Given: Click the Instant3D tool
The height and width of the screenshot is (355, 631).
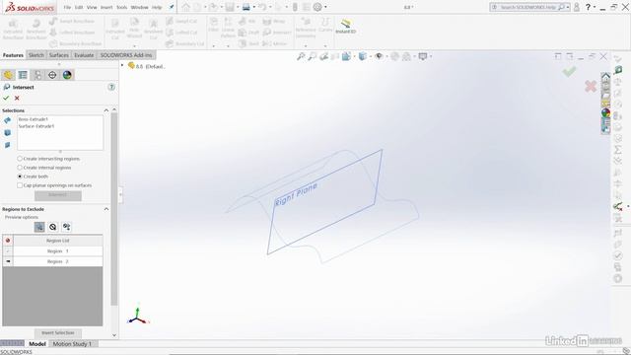Looking at the screenshot, I should tap(346, 27).
